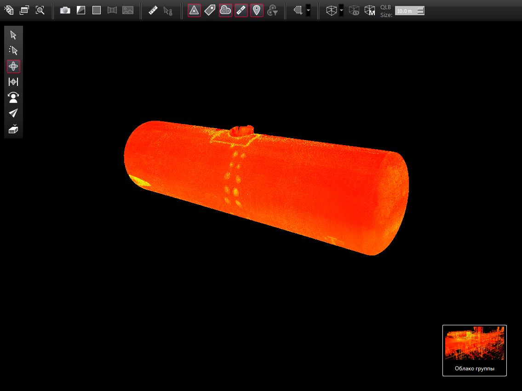
Task: Select the multi-select pointer tool
Action: coord(13,51)
